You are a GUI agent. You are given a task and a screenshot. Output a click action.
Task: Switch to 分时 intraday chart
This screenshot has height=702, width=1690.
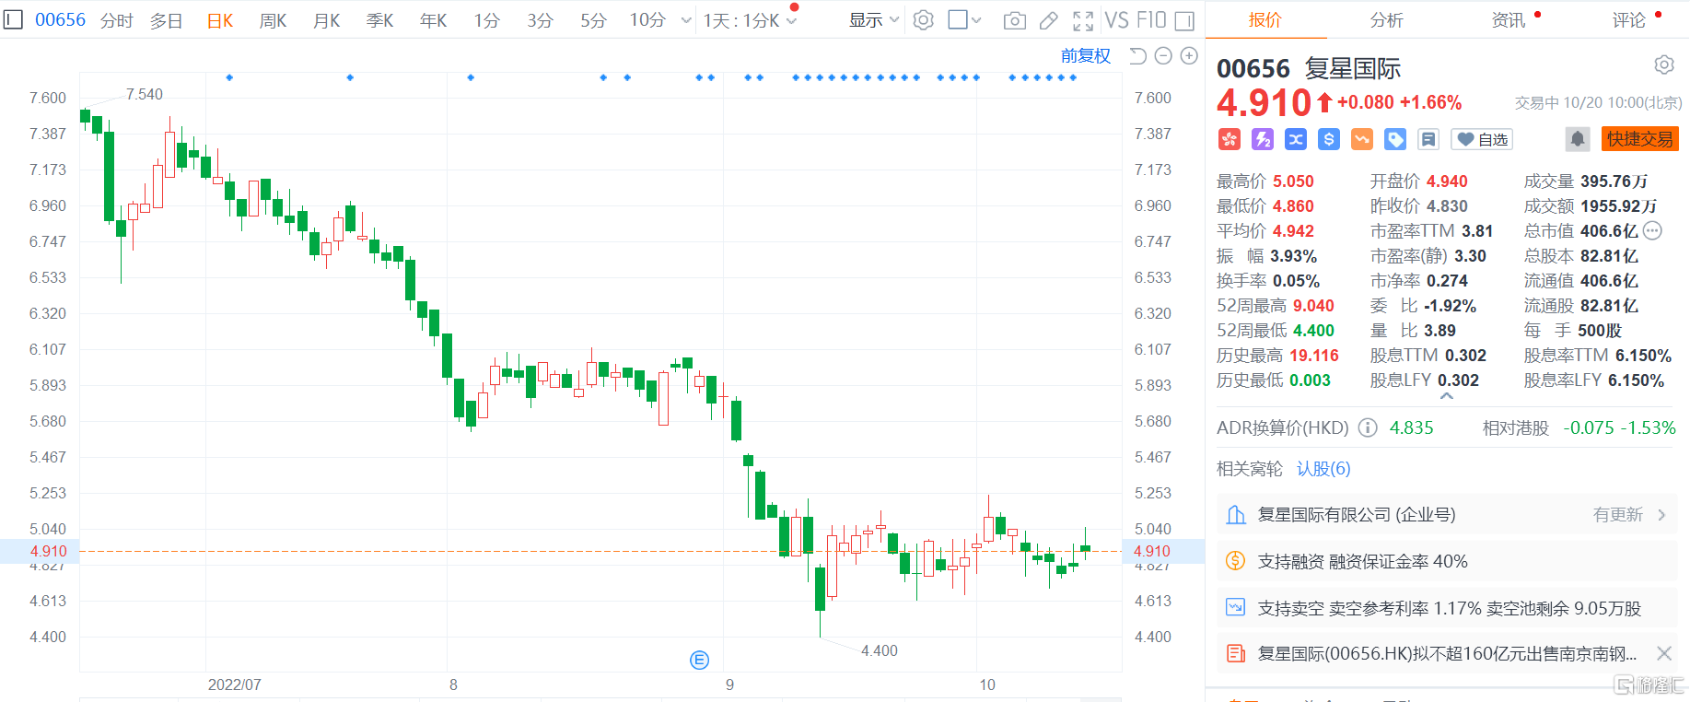(116, 20)
